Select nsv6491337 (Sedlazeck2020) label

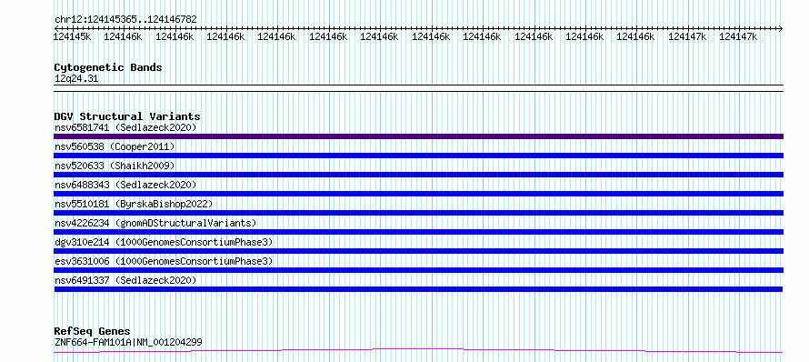pyautogui.click(x=125, y=280)
